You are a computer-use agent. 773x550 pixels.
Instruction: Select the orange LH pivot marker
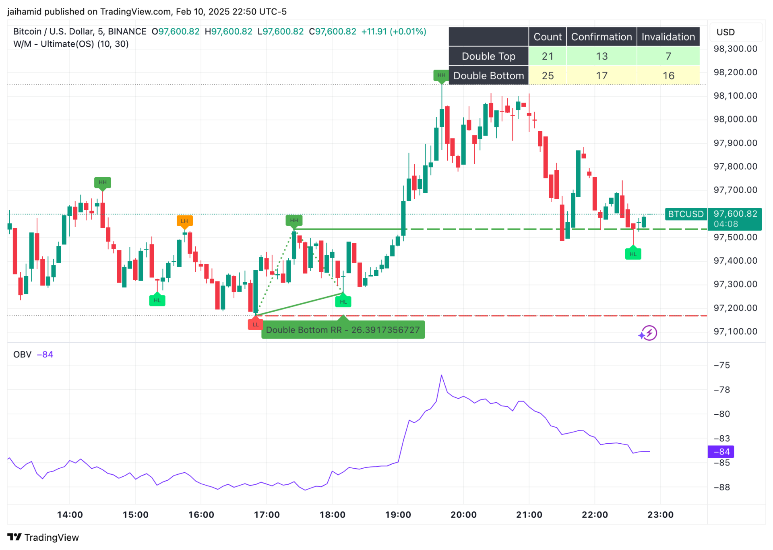(184, 221)
